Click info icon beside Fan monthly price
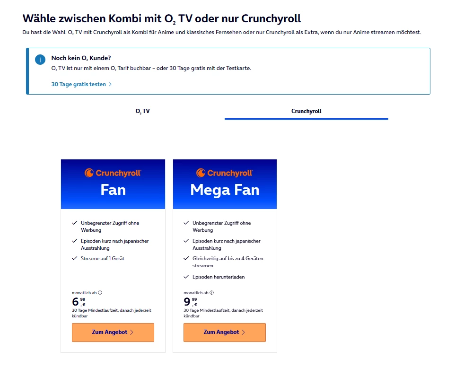The height and width of the screenshot is (368, 464). pyautogui.click(x=100, y=293)
